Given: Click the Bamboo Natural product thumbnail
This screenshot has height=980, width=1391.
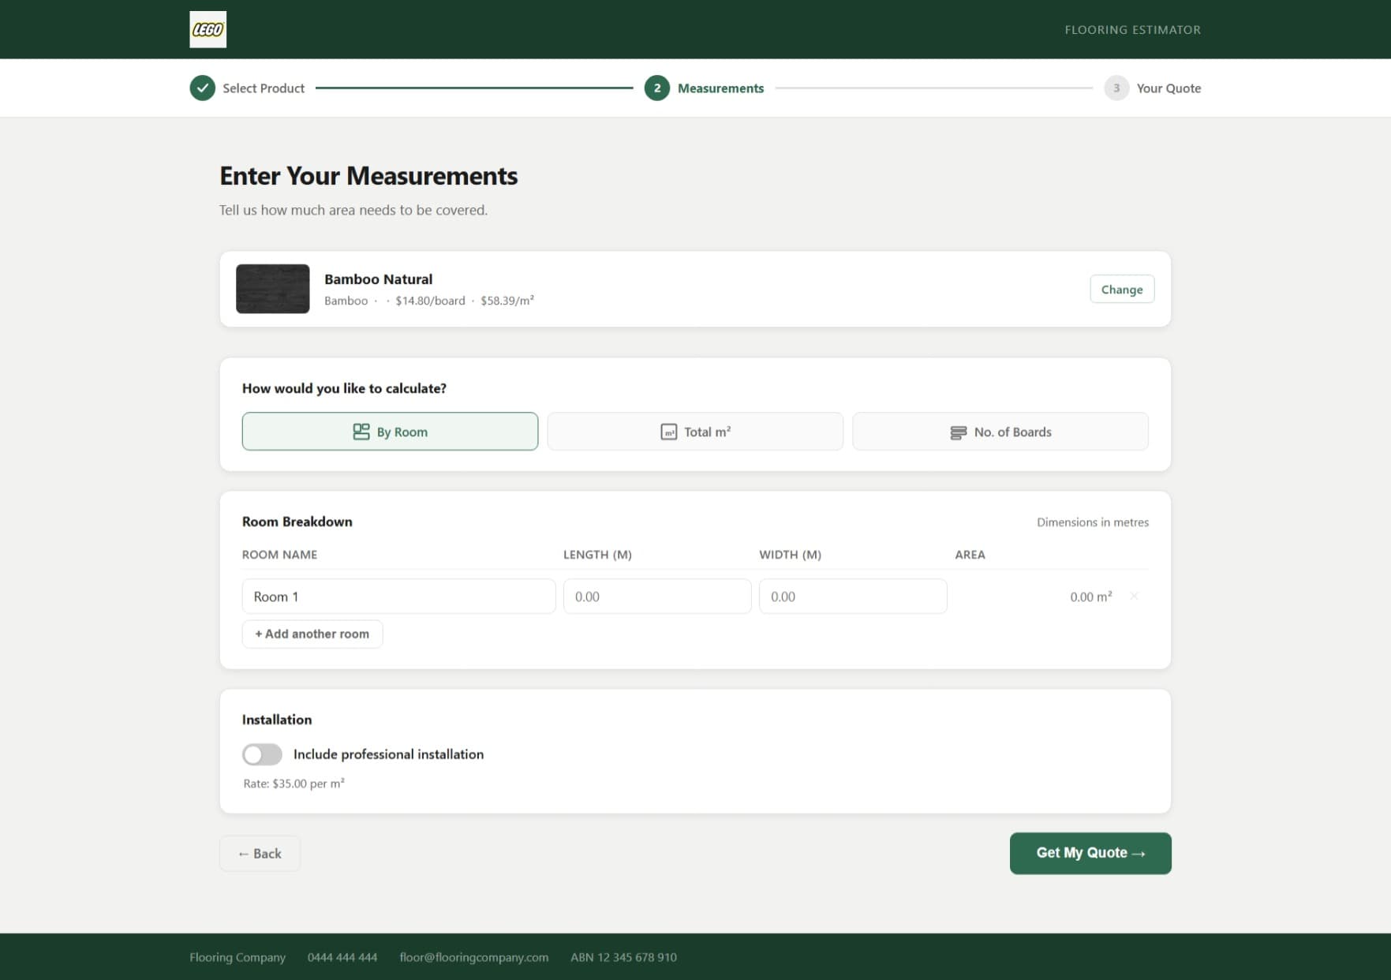Looking at the screenshot, I should 272,289.
